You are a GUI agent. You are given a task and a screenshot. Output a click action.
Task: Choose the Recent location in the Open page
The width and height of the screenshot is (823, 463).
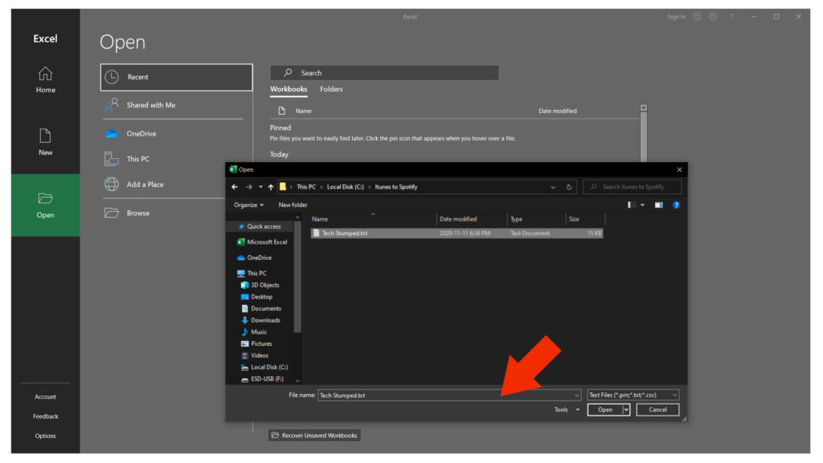pos(176,77)
